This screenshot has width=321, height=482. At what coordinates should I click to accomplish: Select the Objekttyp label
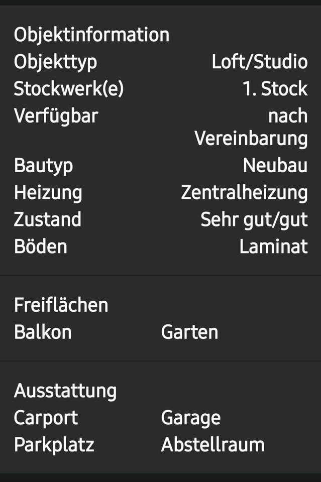tap(55, 62)
